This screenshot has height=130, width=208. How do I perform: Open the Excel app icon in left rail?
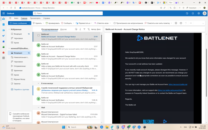coord(4,47)
